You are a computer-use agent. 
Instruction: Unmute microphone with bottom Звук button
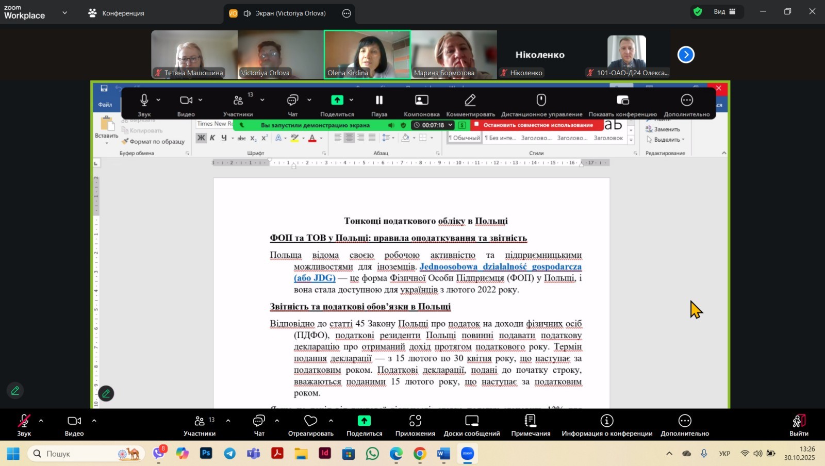(x=24, y=421)
